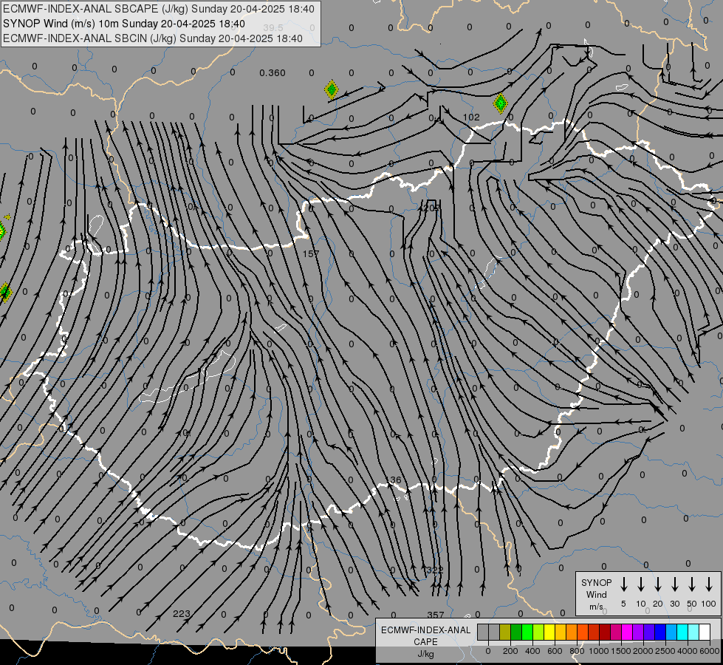The image size is (723, 665).
Task: Choose the white CAPE legend swatch
Action: (x=705, y=632)
